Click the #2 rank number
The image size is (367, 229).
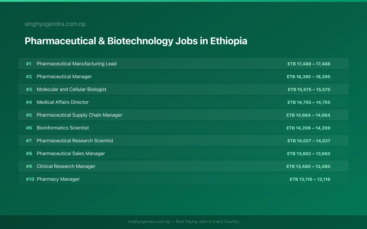(29, 77)
